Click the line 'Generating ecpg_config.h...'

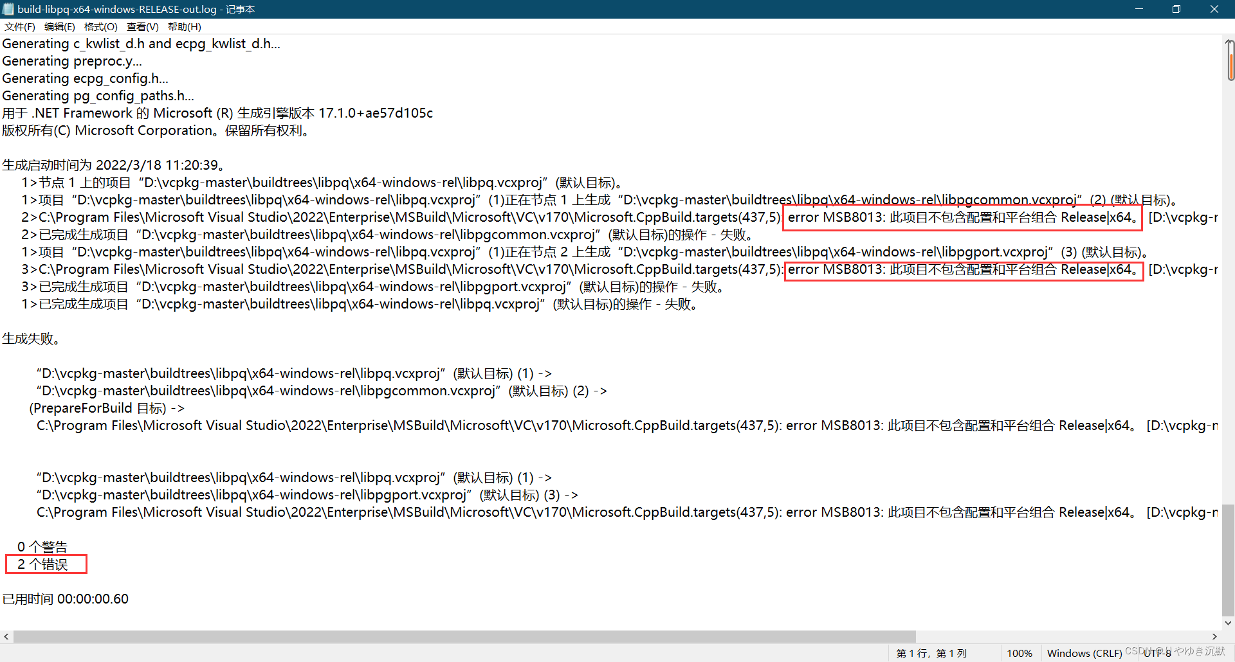86,78
